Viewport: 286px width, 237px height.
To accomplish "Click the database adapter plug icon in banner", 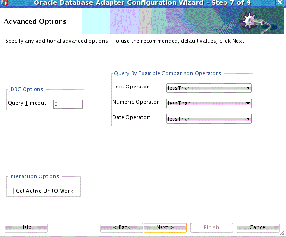I will (254, 22).
